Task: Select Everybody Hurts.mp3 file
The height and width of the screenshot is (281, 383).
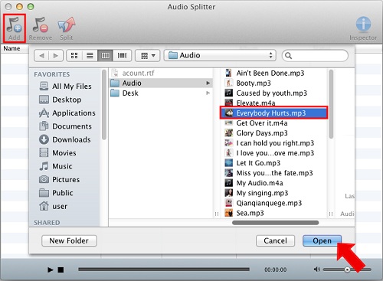Action: click(273, 113)
